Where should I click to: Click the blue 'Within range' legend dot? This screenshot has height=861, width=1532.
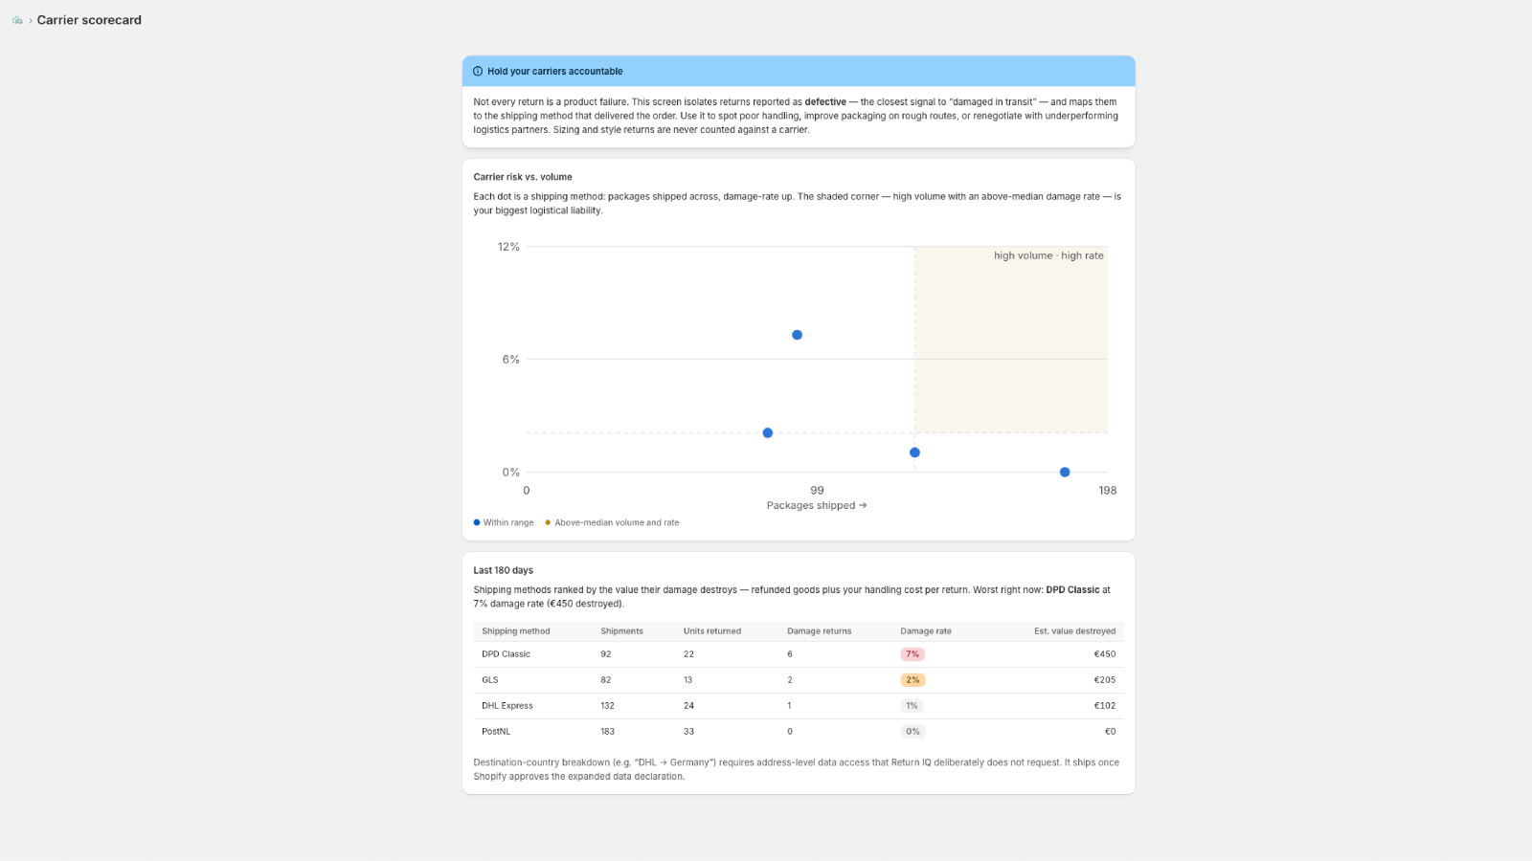coord(477,522)
